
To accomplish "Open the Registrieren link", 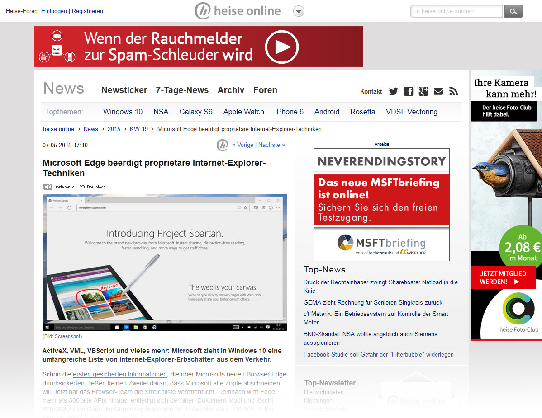I will pyautogui.click(x=87, y=11).
